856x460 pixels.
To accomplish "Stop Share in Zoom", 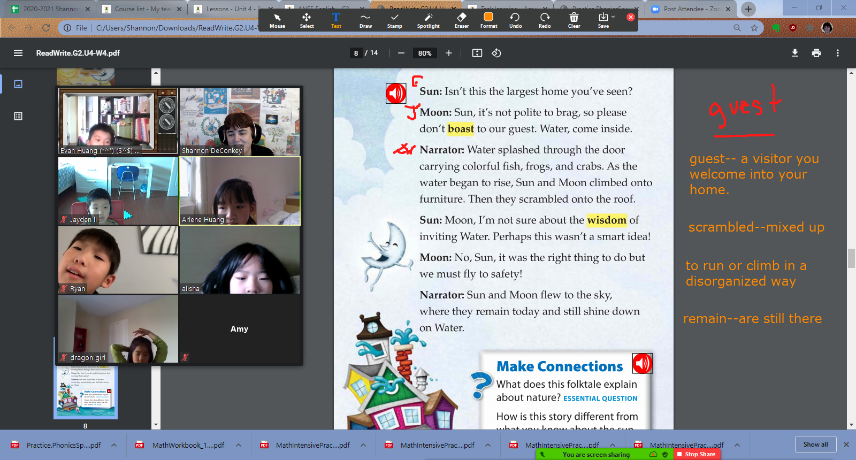I will (x=697, y=454).
